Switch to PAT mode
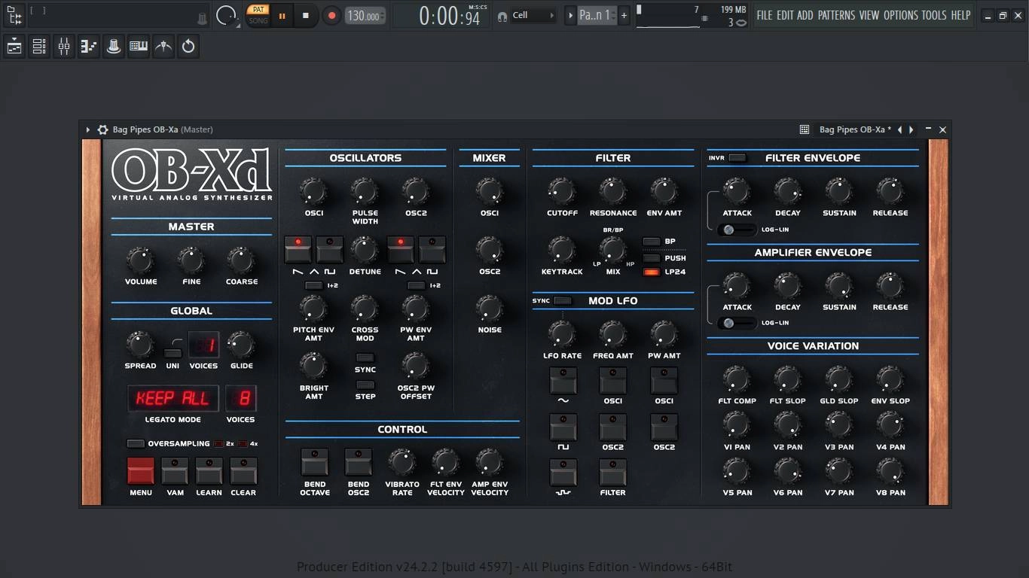The width and height of the screenshot is (1029, 578). 258,10
